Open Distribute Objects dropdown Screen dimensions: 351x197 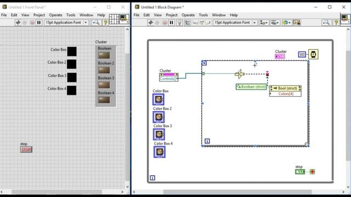275,22
